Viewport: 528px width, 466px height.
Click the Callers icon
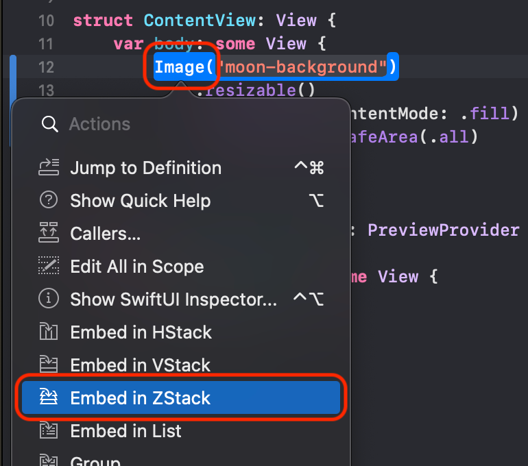49,232
